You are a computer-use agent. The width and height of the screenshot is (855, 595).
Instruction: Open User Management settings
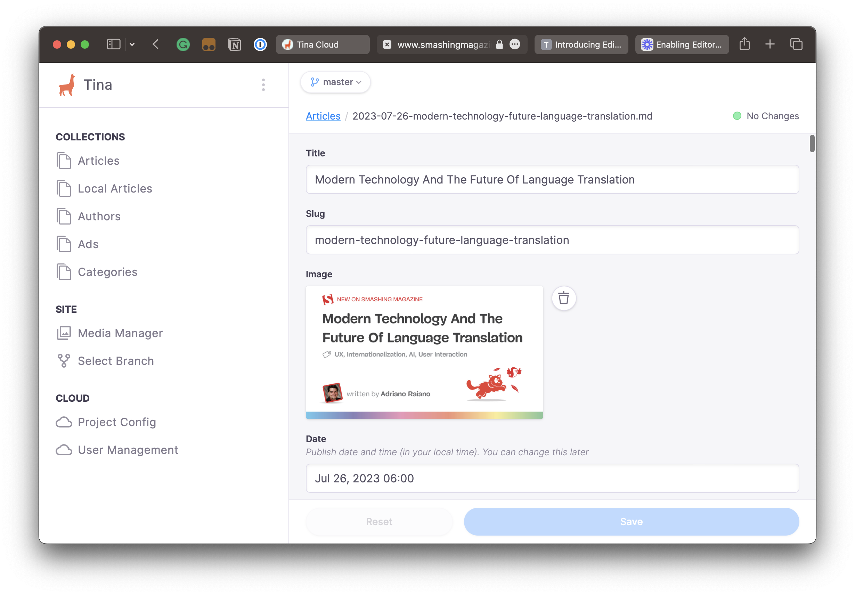(x=128, y=450)
